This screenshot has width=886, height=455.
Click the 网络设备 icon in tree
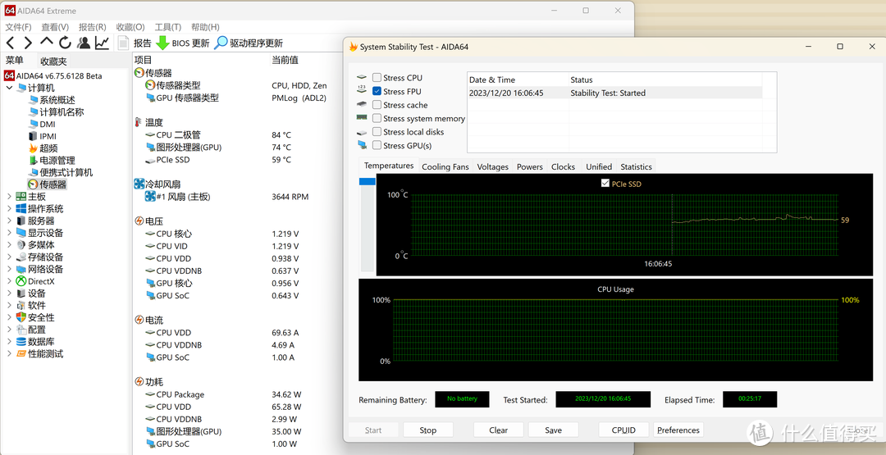tap(21, 269)
